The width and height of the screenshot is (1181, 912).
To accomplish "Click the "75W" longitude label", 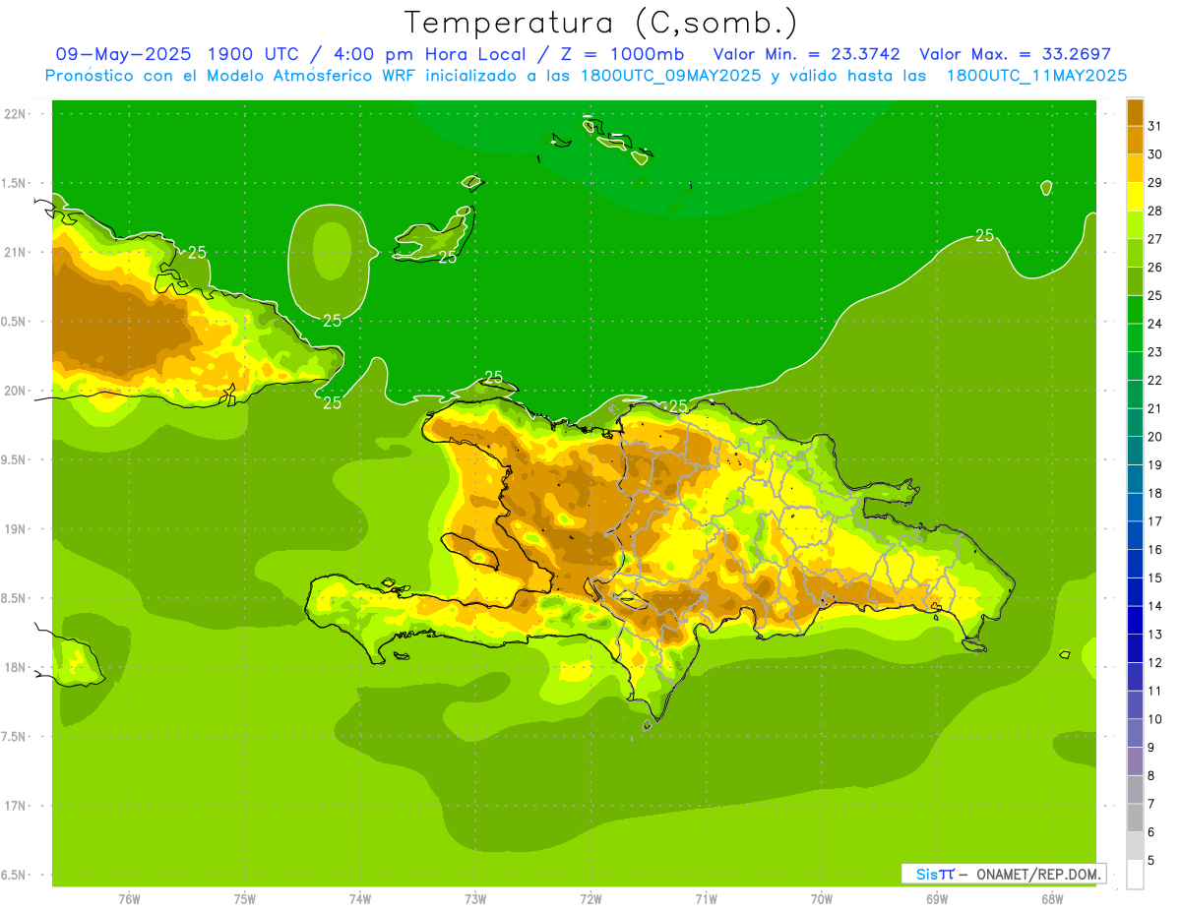I will (245, 898).
